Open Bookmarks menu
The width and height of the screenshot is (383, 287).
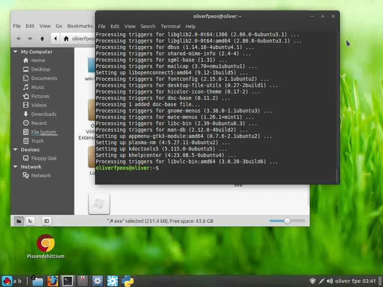[80, 26]
